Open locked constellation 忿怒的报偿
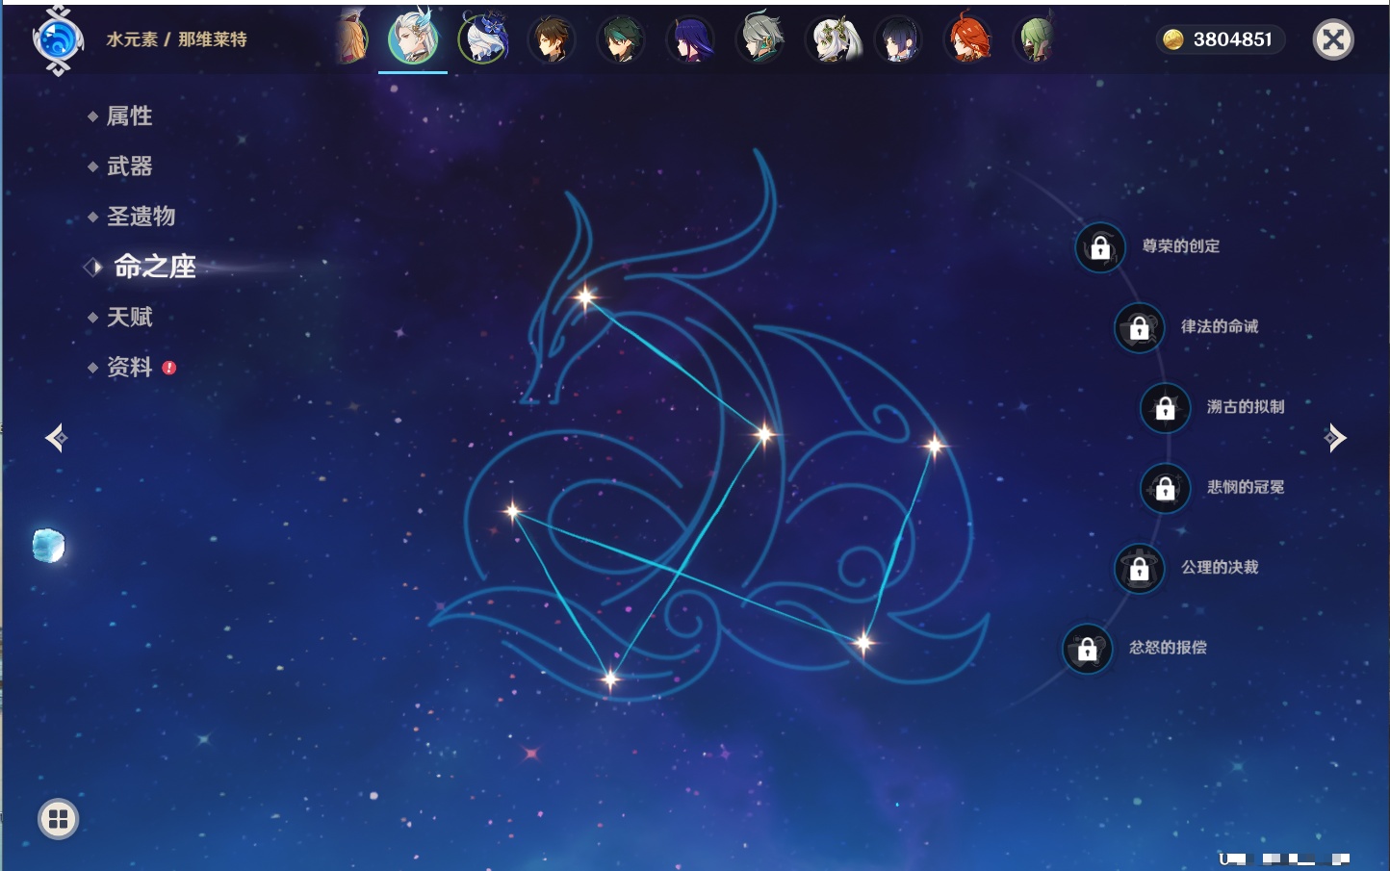Screen dimensions: 1390x871 tap(1088, 649)
